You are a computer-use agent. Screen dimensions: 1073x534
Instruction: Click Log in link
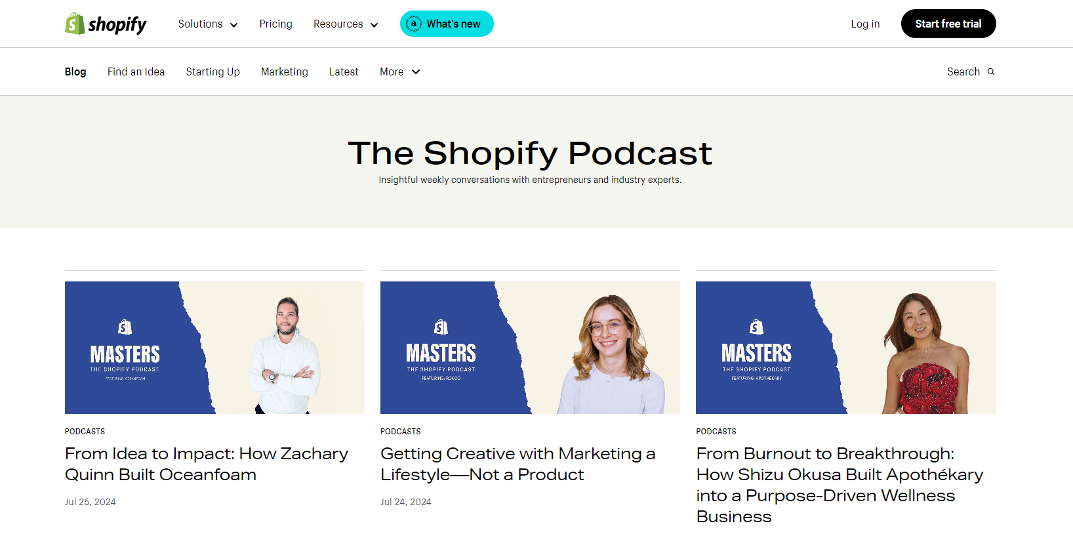[x=865, y=24]
